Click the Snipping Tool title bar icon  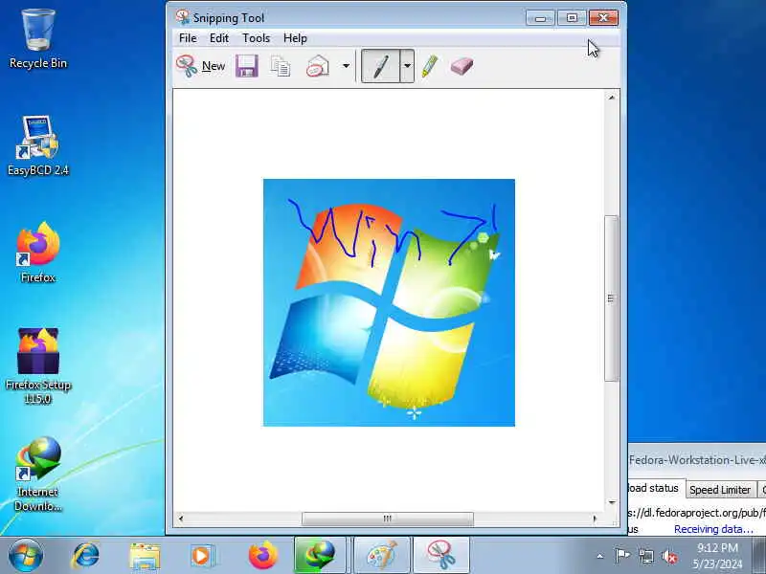tap(183, 17)
